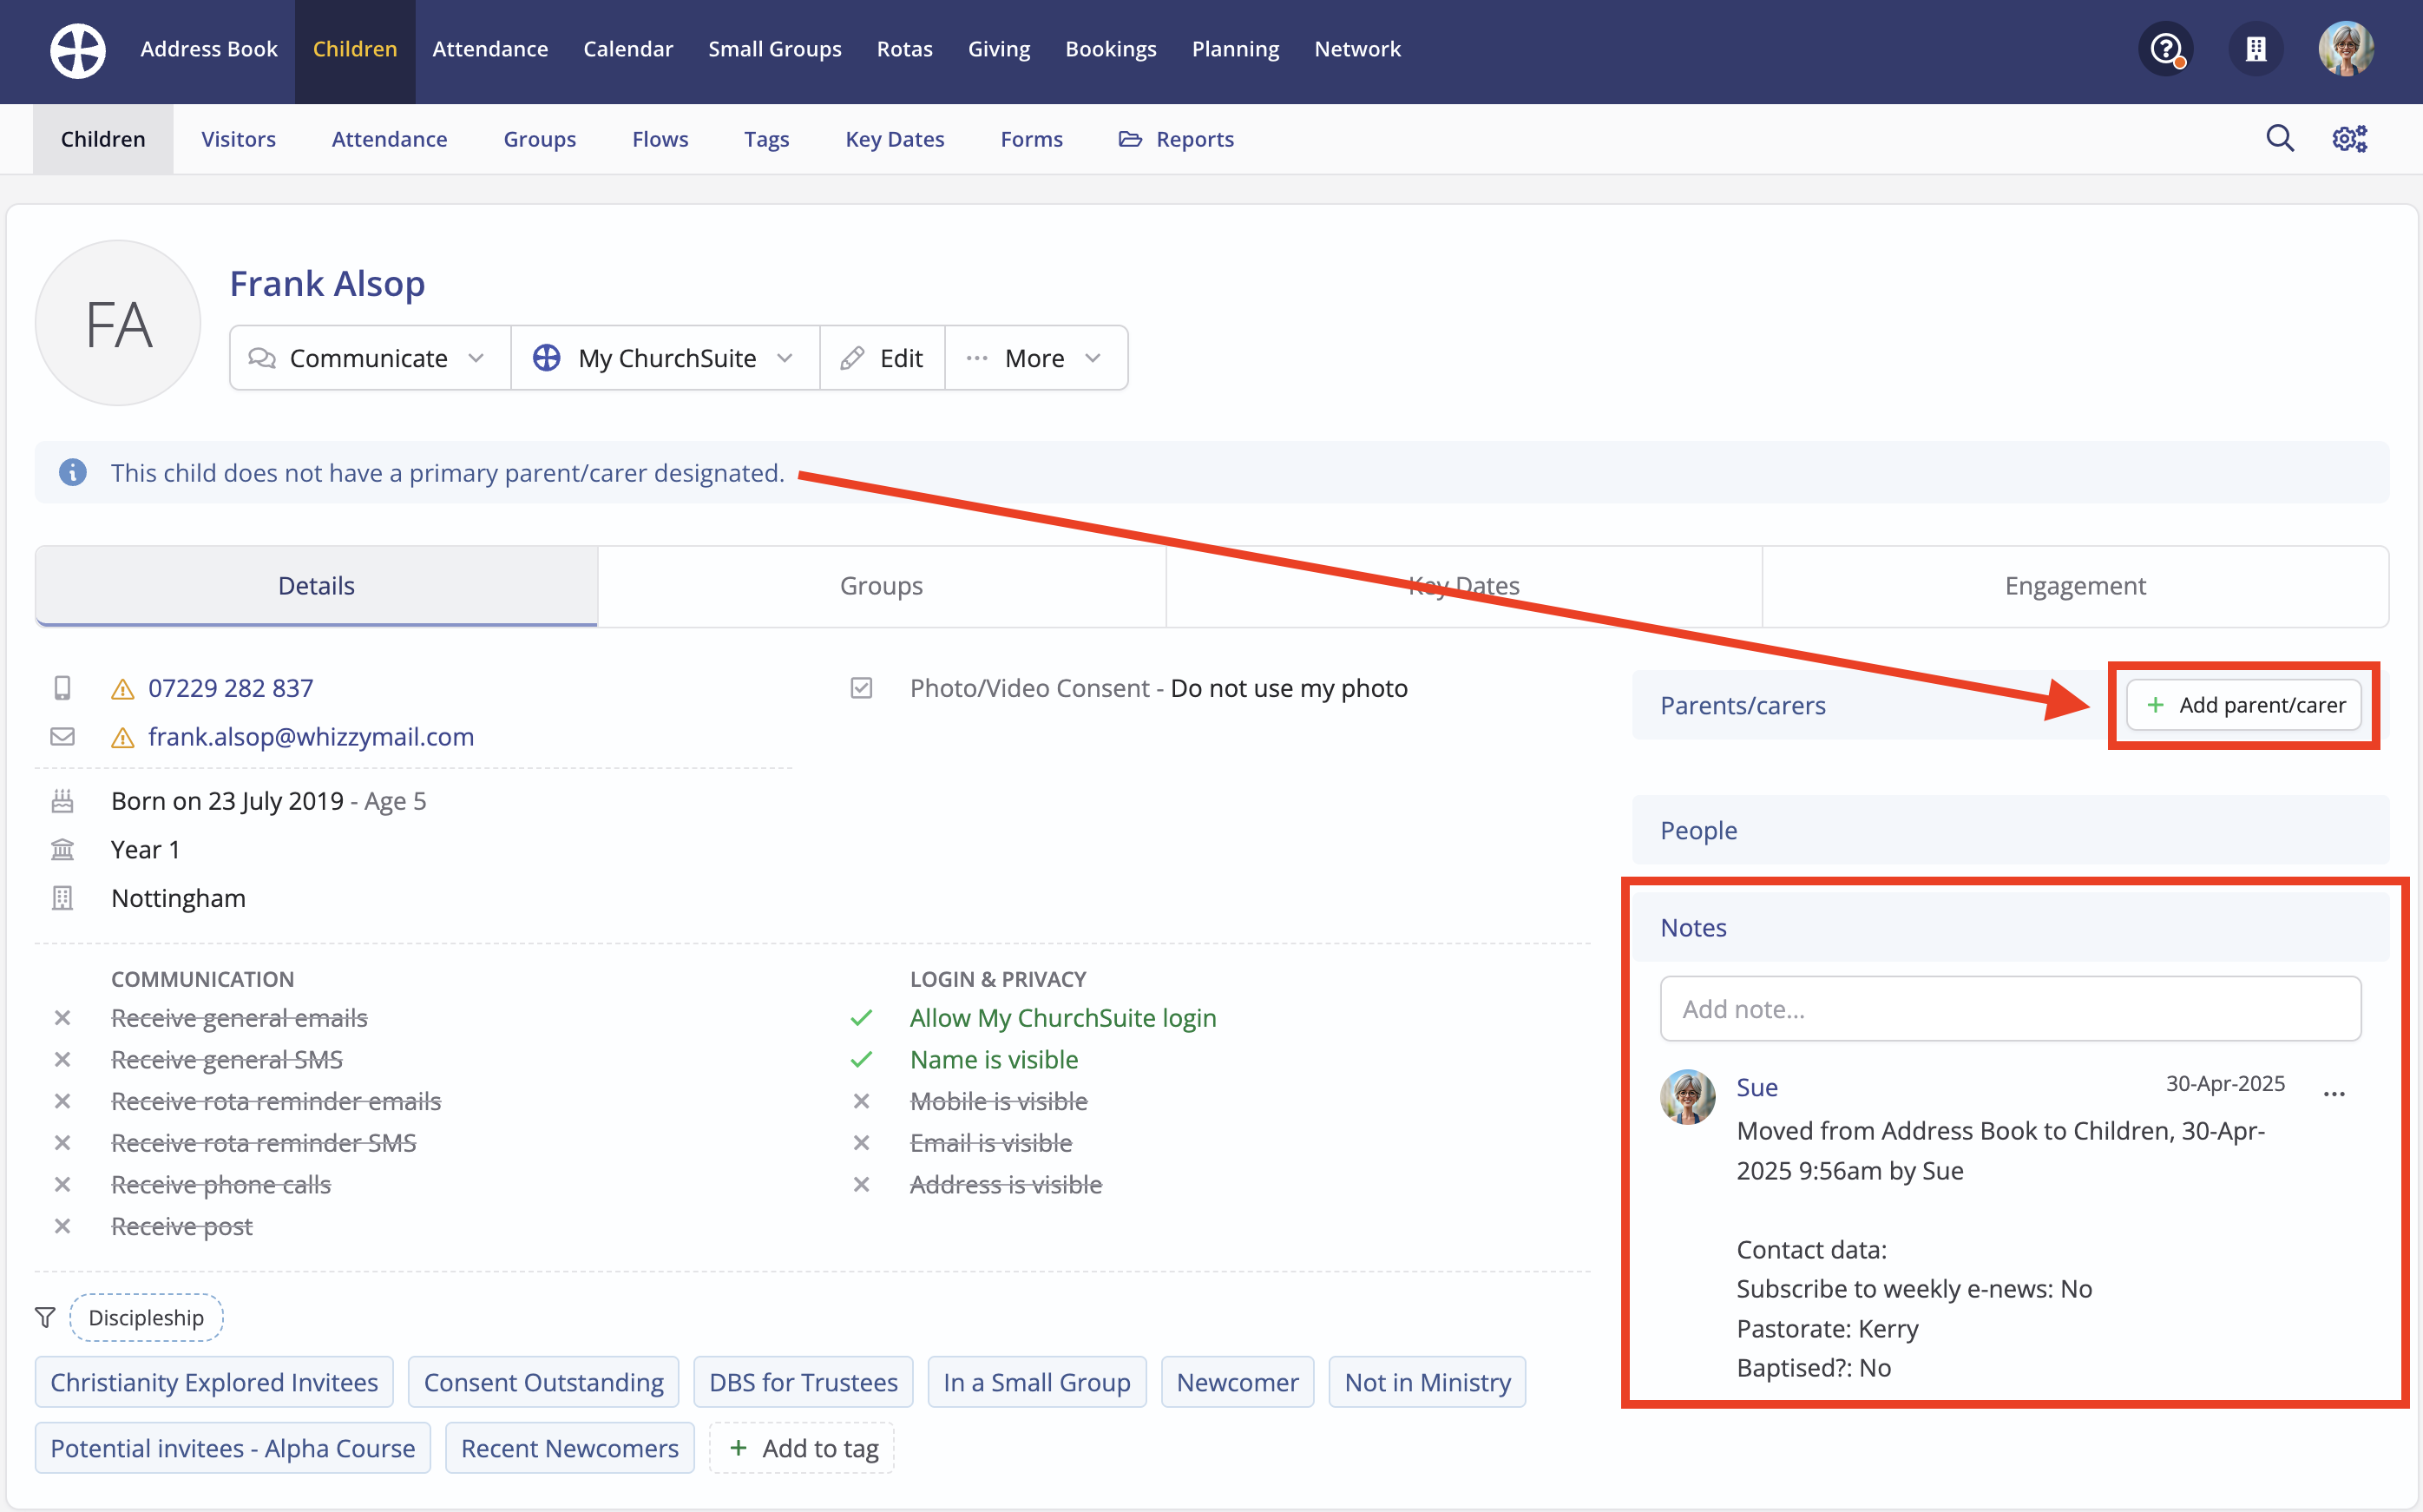Click the Add to tag button
2423x1512 pixels.
pyautogui.click(x=803, y=1448)
